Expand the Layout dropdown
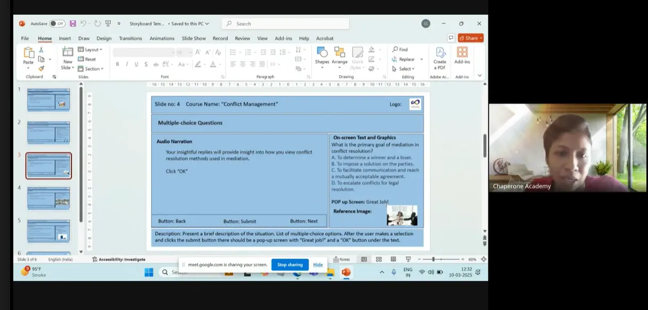This screenshot has width=648, height=310. pos(90,49)
